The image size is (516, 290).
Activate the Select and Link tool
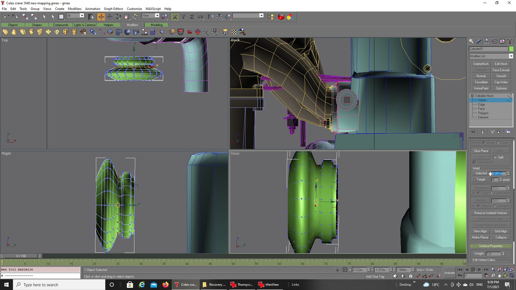tap(25, 17)
